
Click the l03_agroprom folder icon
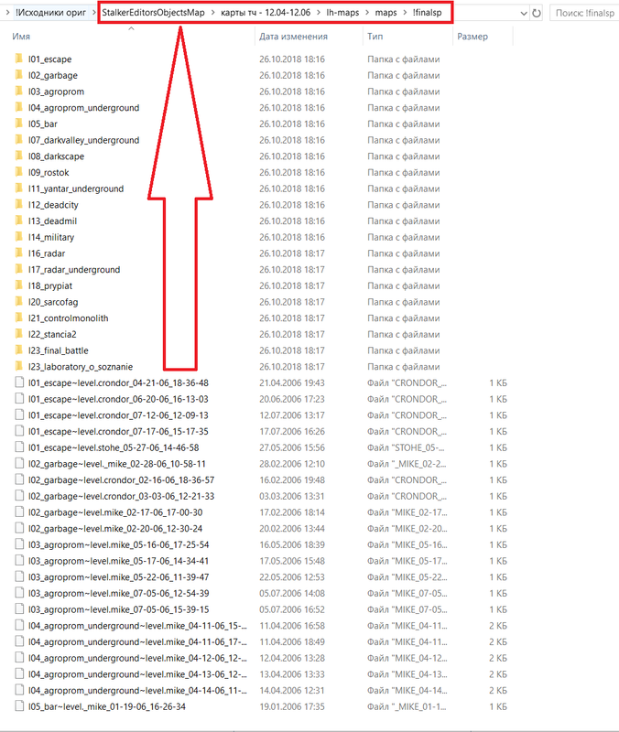pyautogui.click(x=19, y=91)
